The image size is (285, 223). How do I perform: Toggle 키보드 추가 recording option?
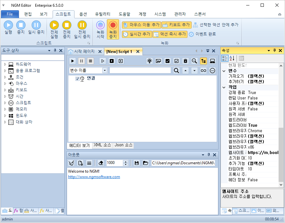point(177,25)
